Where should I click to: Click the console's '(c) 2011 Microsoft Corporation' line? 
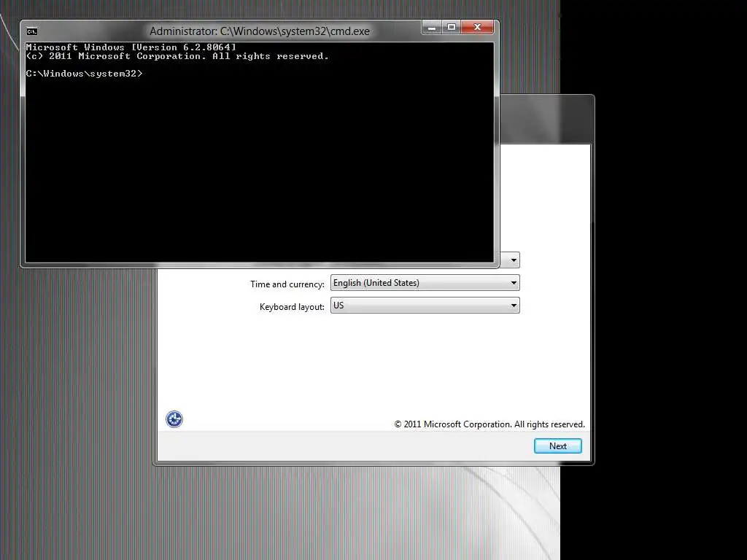(177, 56)
